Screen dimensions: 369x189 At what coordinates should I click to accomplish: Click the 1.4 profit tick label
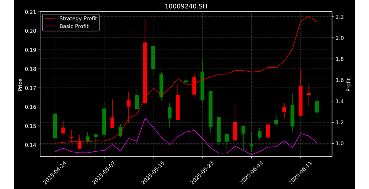(340, 101)
